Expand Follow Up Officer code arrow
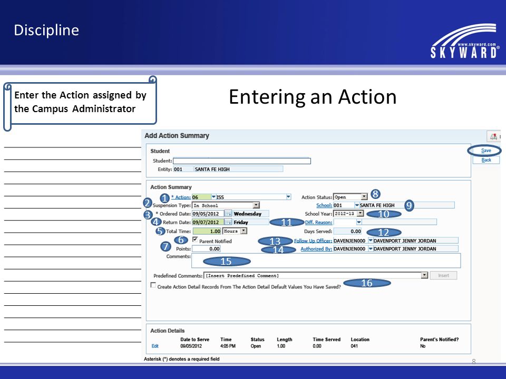The height and width of the screenshot is (379, 506). click(x=371, y=241)
